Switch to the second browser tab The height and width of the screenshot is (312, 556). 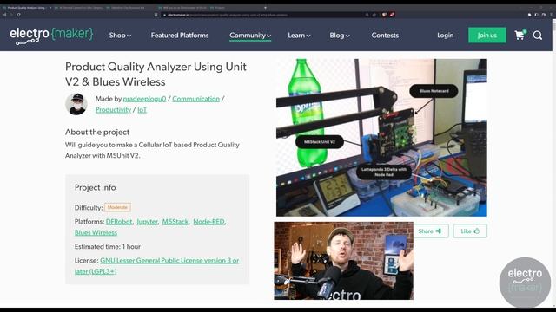pyautogui.click(x=79, y=8)
